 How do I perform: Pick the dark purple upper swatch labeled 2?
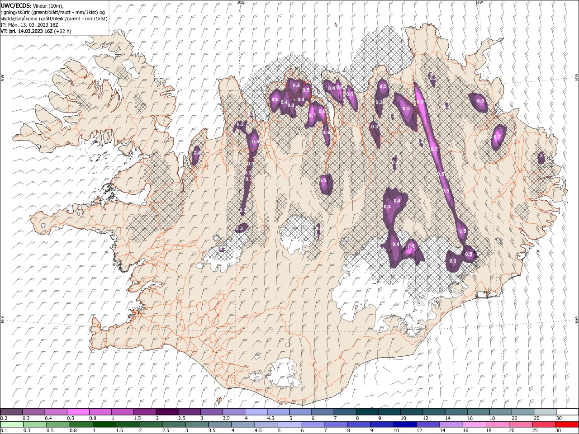pyautogui.click(x=166, y=411)
